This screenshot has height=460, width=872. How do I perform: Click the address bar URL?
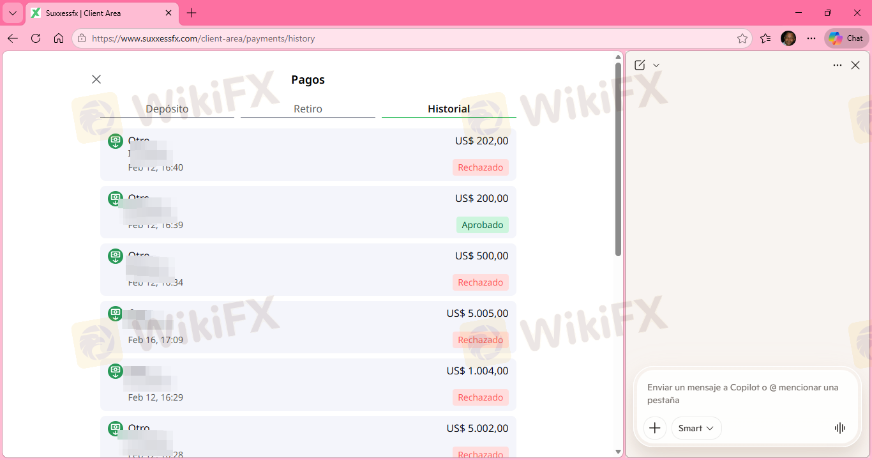204,38
